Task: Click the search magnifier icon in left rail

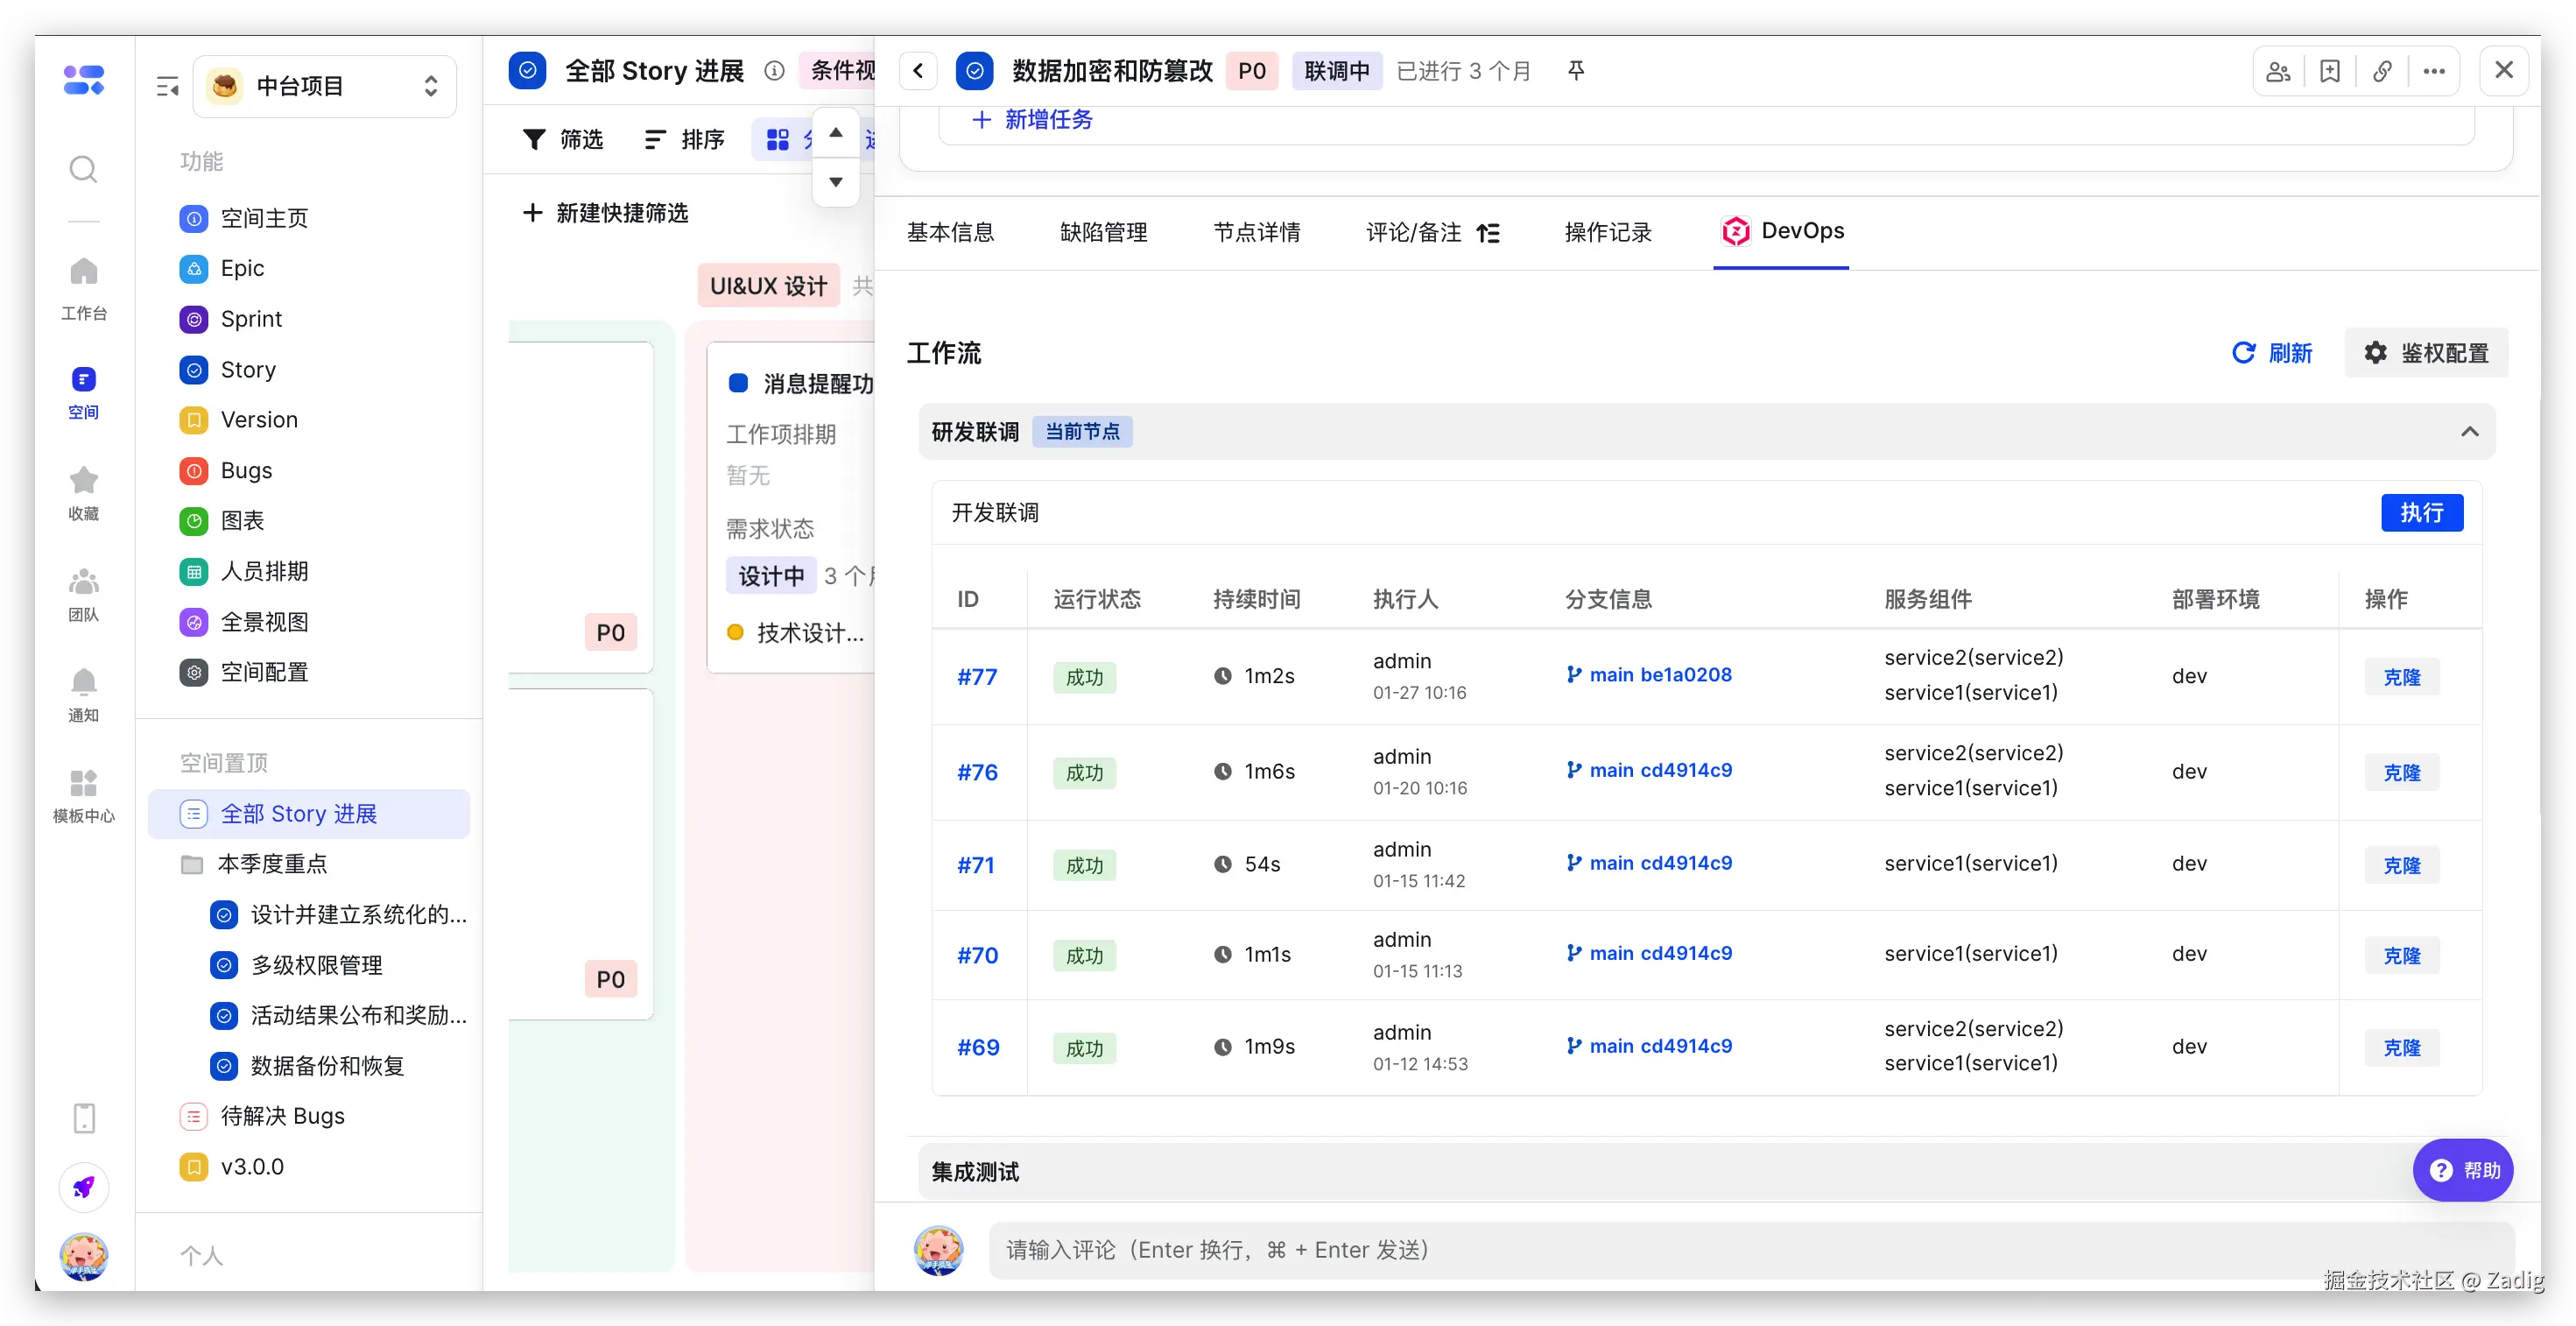Action: (83, 169)
